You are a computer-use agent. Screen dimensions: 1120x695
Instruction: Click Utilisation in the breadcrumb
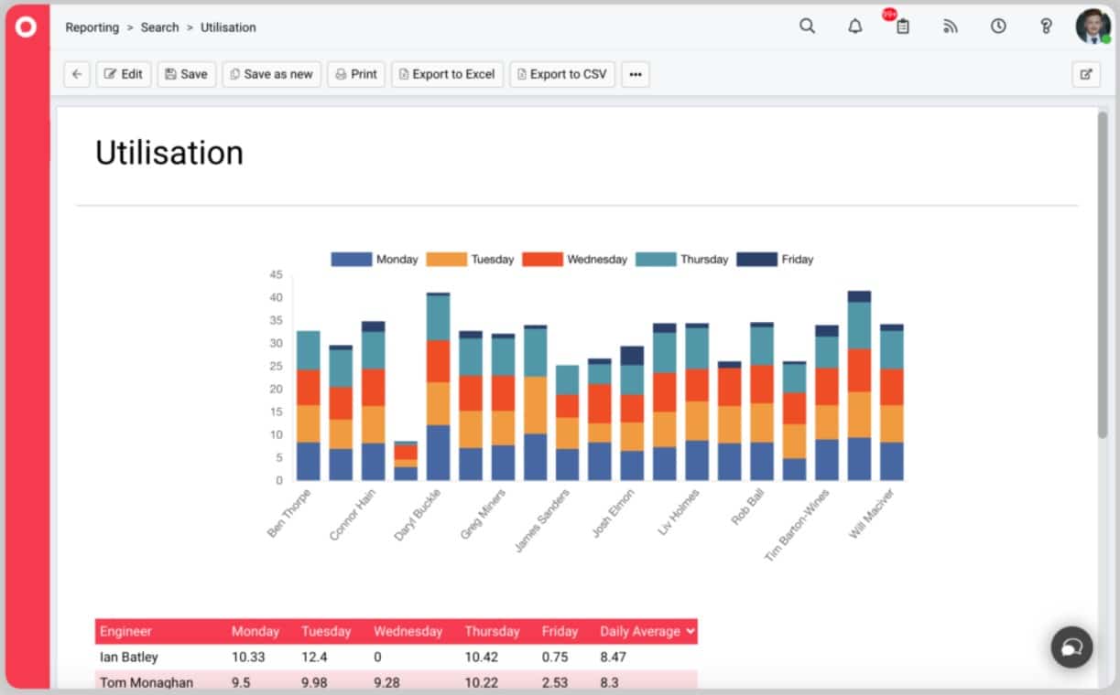pos(228,27)
